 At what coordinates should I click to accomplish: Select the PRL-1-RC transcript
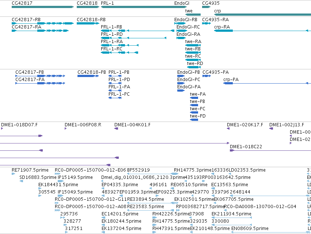[120, 53]
